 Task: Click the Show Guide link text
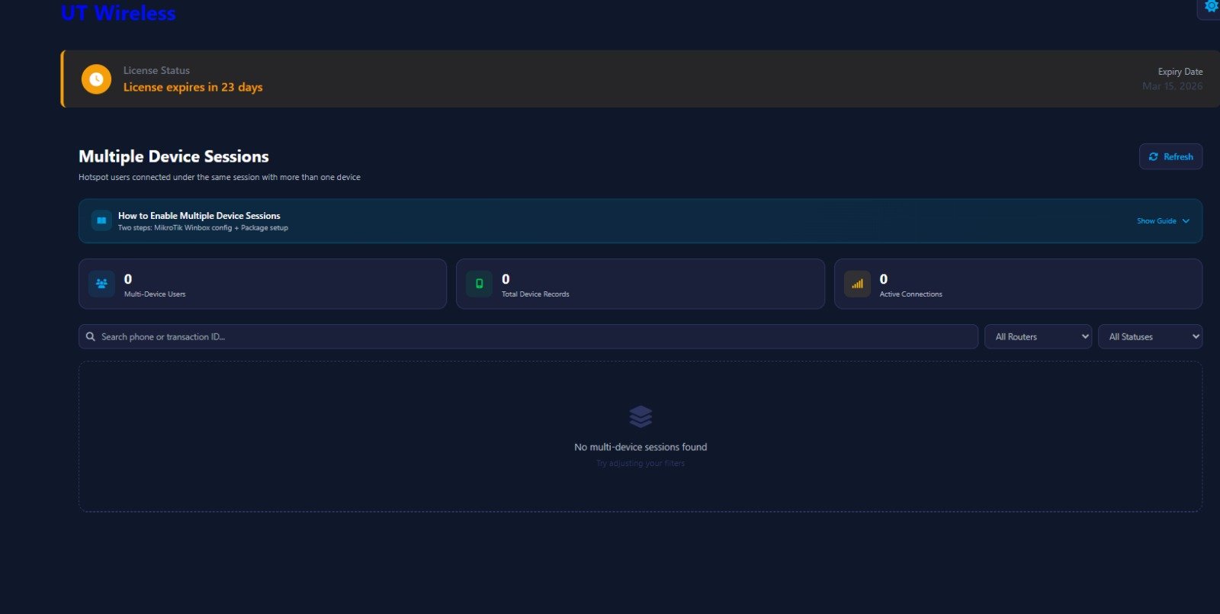[x=1156, y=221]
